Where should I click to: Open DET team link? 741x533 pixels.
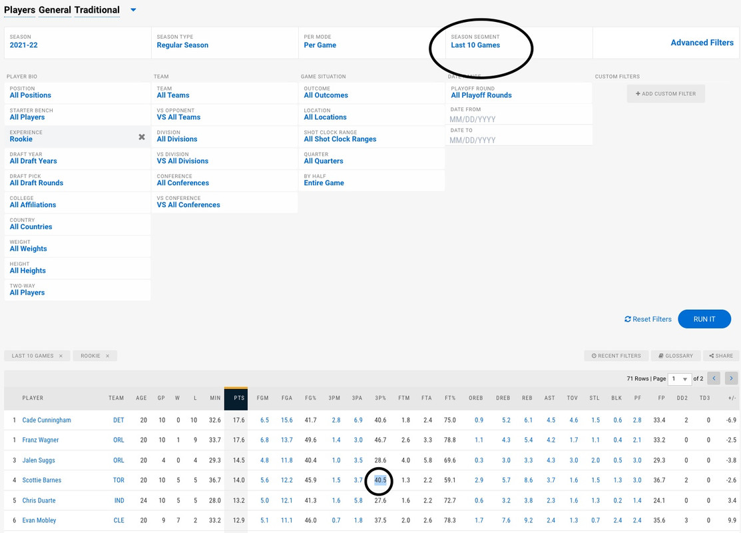coord(119,420)
